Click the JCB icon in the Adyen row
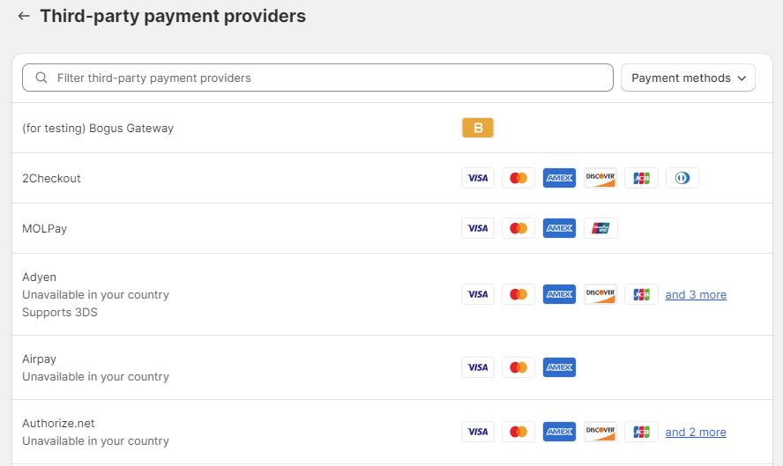 tap(641, 294)
